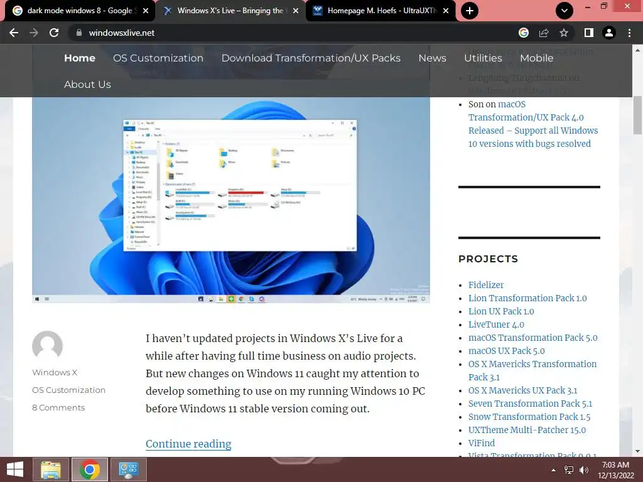Open the Control Panel taskbar icon

click(x=129, y=469)
